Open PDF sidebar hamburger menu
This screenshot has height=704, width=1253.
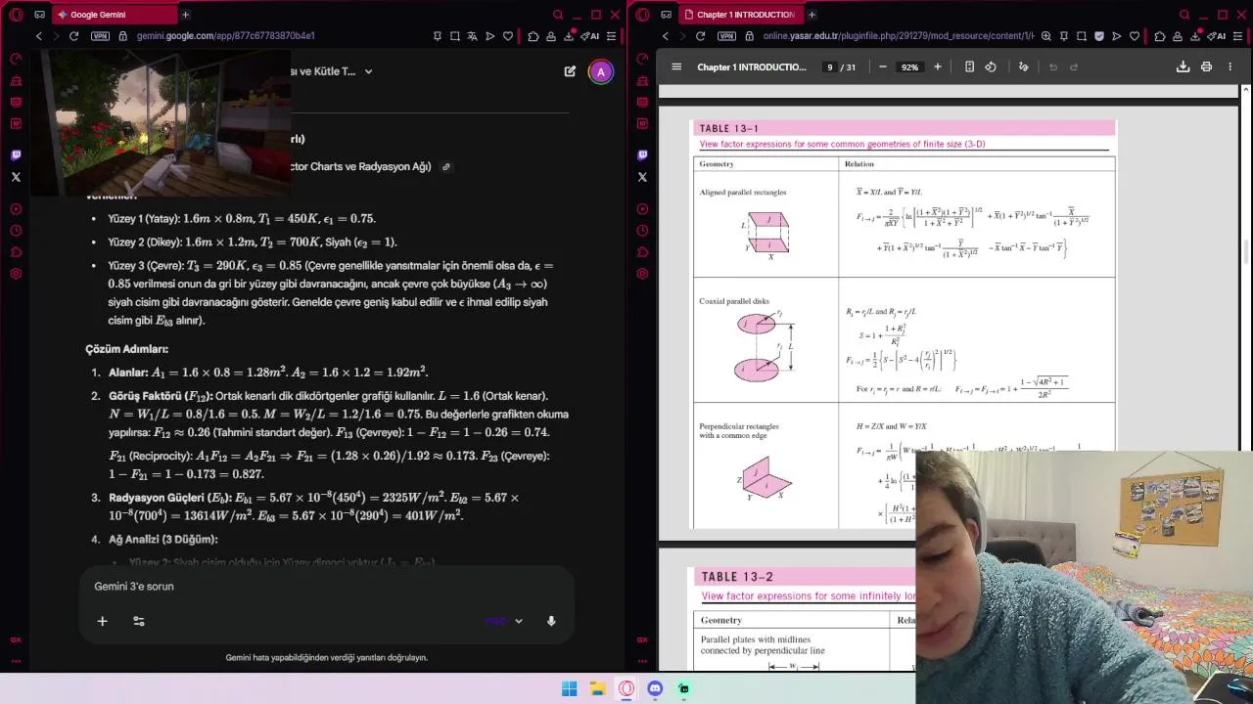[x=676, y=67]
